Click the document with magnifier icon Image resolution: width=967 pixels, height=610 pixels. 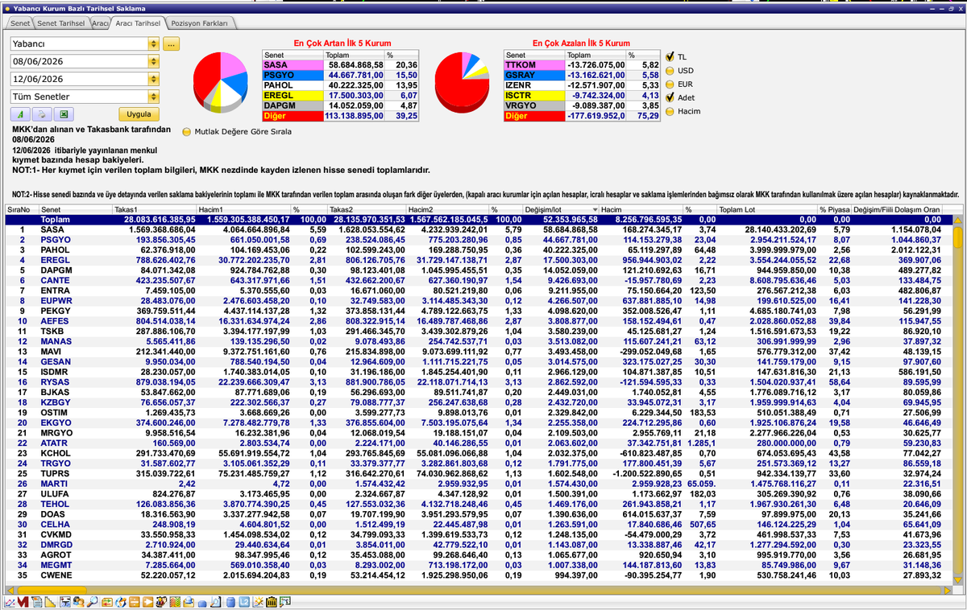(216, 602)
